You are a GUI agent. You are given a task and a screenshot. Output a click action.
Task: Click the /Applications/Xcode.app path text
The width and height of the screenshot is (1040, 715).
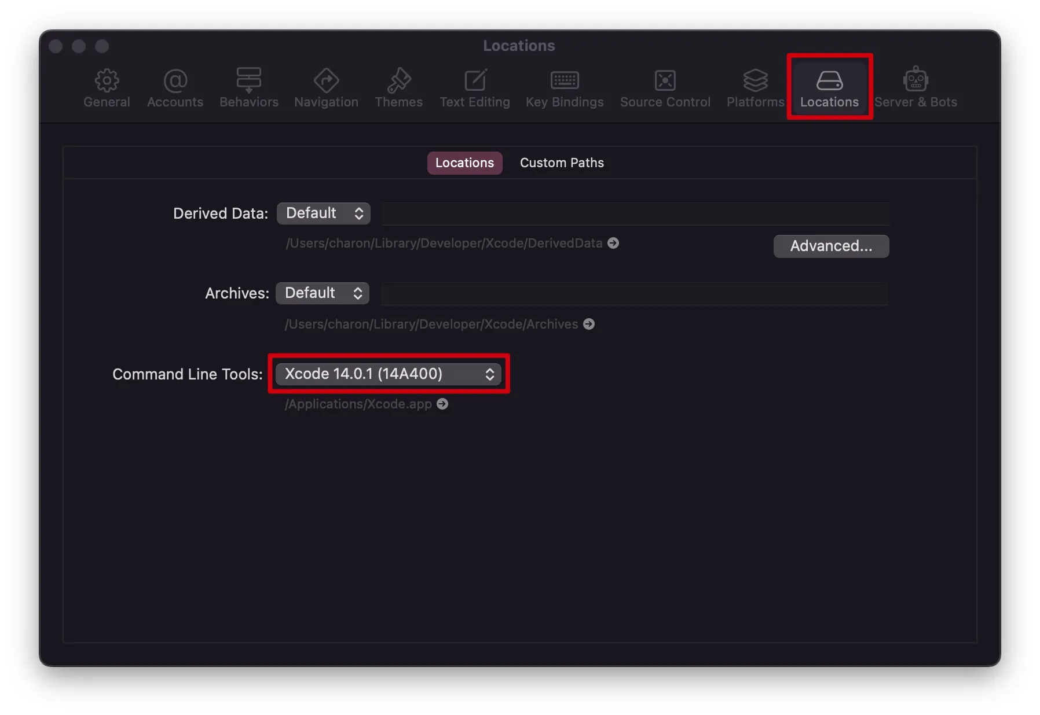click(x=358, y=404)
